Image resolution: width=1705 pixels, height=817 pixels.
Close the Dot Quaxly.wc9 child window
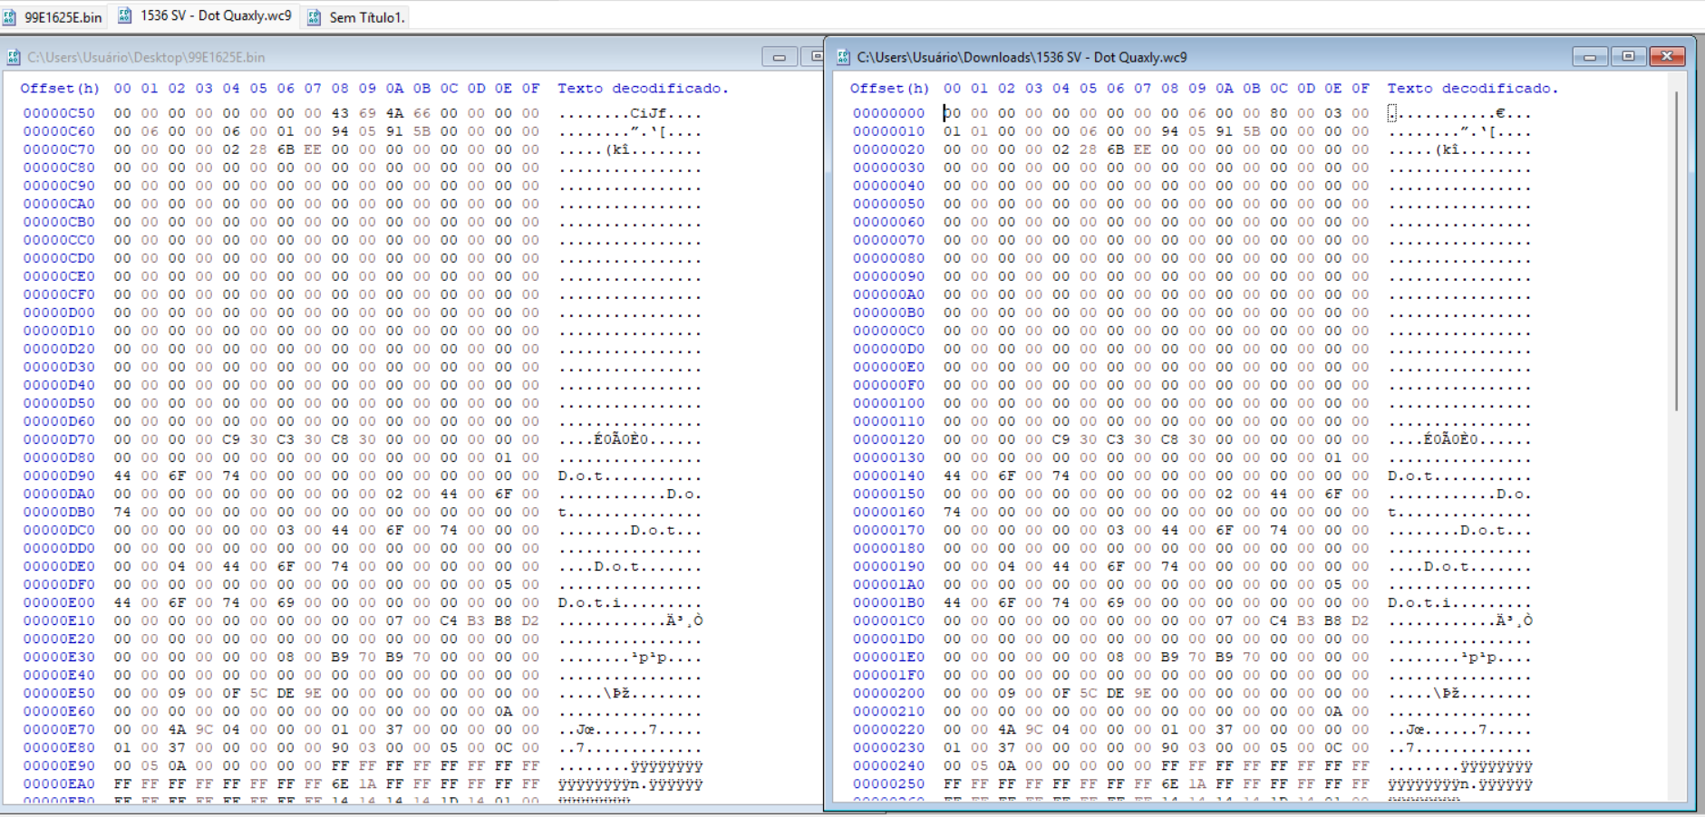[x=1667, y=57]
